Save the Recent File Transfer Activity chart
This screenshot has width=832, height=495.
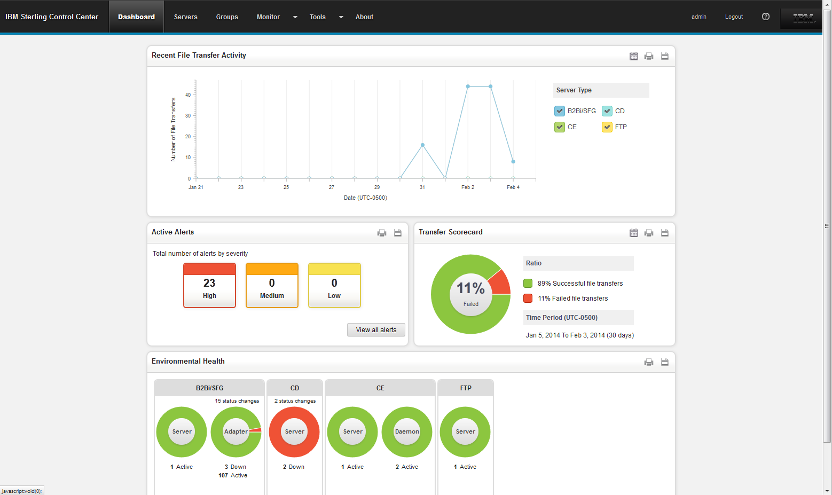pos(665,56)
